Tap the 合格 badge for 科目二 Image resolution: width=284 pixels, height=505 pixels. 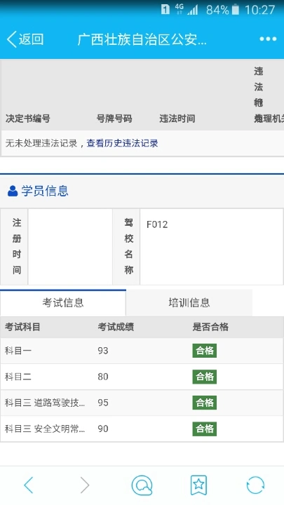tap(205, 377)
